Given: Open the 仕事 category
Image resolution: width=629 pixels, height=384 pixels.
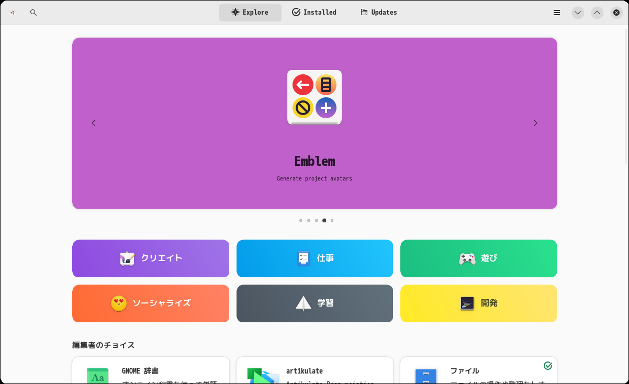Looking at the screenshot, I should pyautogui.click(x=314, y=257).
